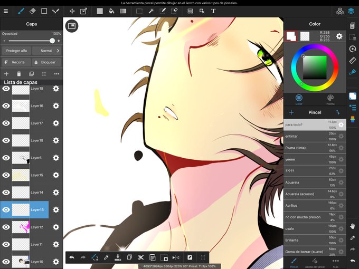Toggle visibility of Layer15
This screenshot has height=269, width=359.
coord(6,175)
